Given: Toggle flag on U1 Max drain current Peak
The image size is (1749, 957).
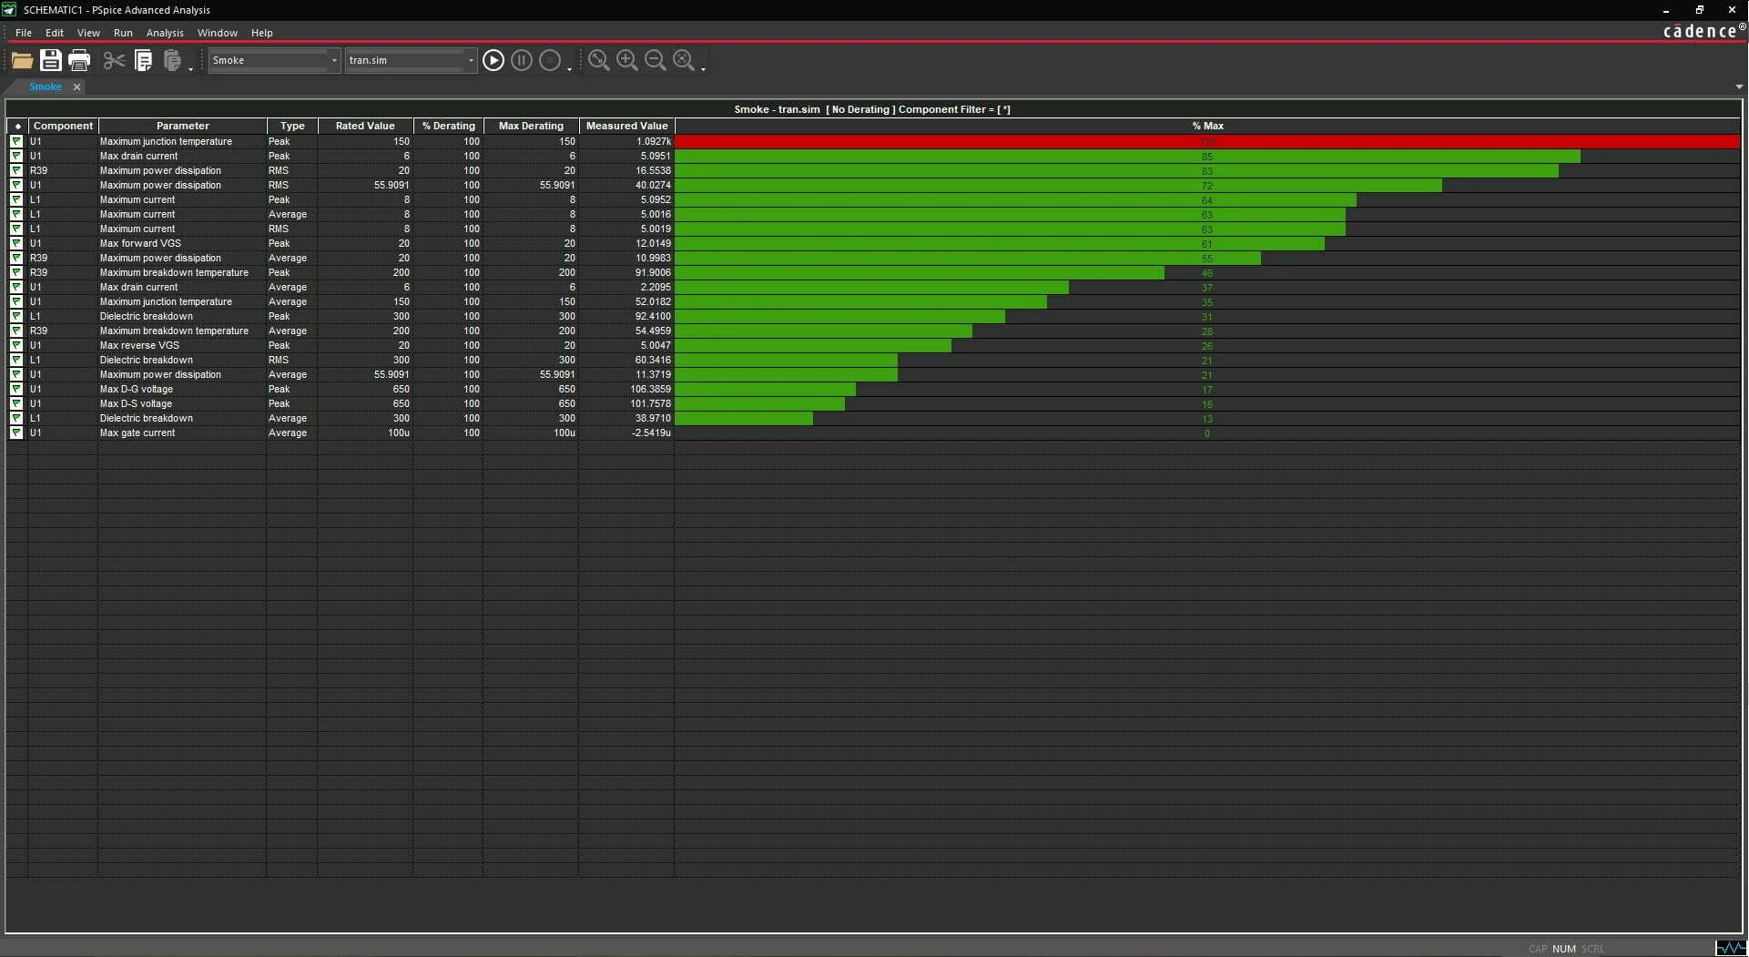Looking at the screenshot, I should (16, 156).
